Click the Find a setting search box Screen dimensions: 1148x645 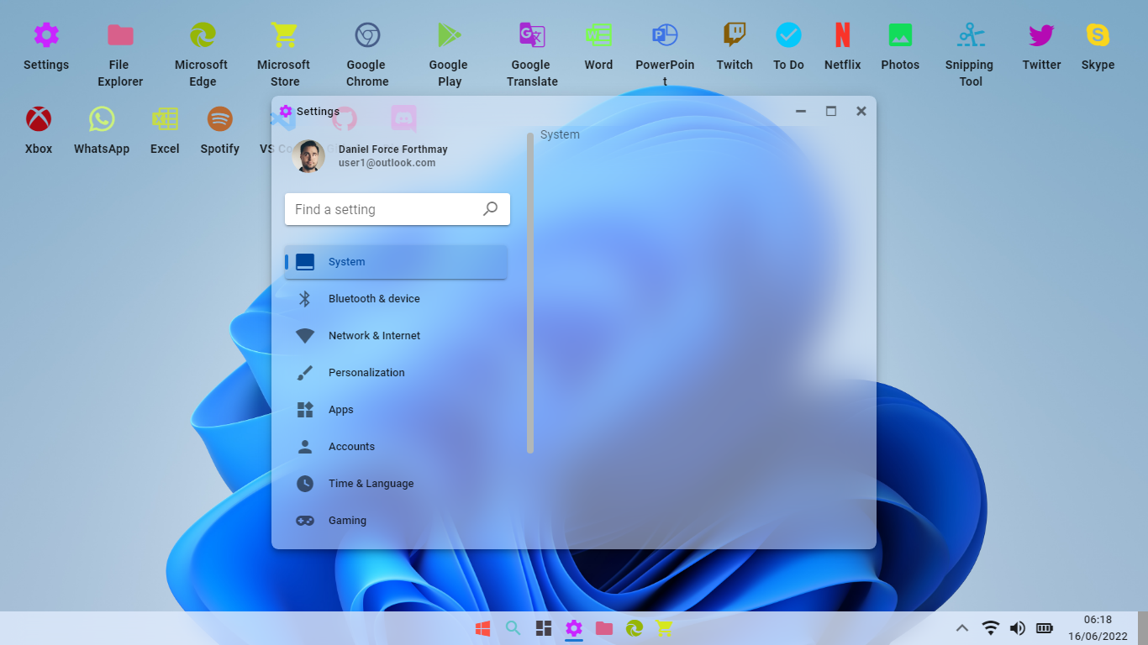click(398, 209)
